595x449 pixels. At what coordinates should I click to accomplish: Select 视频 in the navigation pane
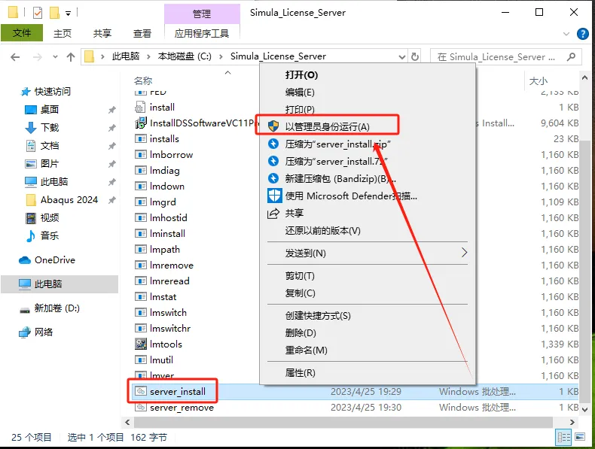[x=49, y=217]
